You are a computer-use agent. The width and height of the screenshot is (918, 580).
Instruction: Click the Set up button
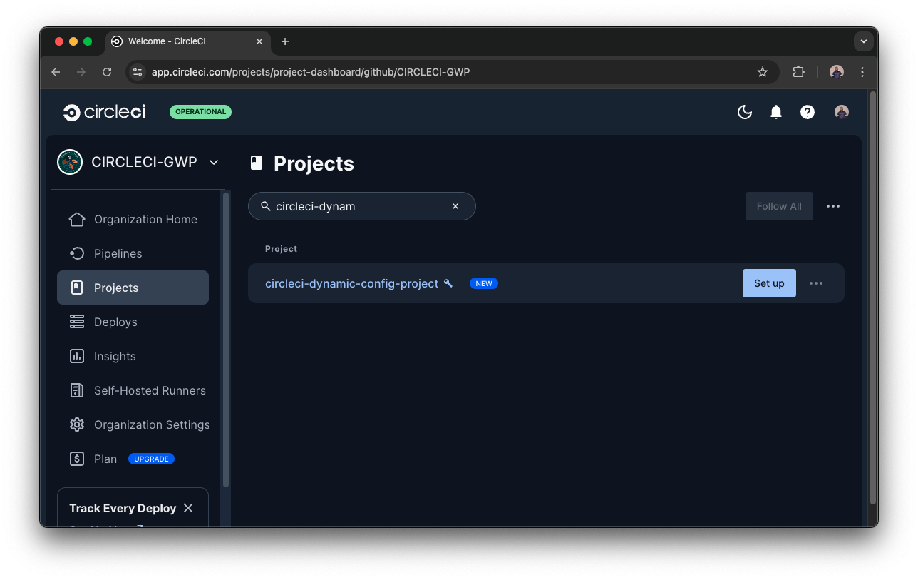(x=769, y=283)
